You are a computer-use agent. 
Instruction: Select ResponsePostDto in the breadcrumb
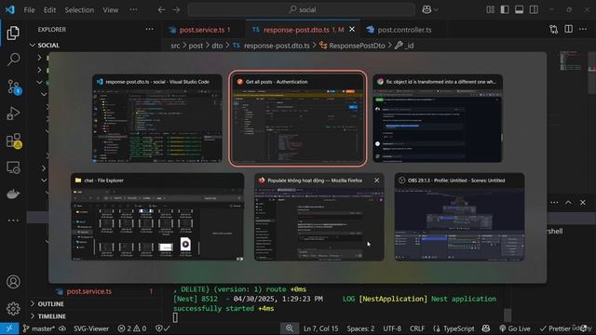352,46
